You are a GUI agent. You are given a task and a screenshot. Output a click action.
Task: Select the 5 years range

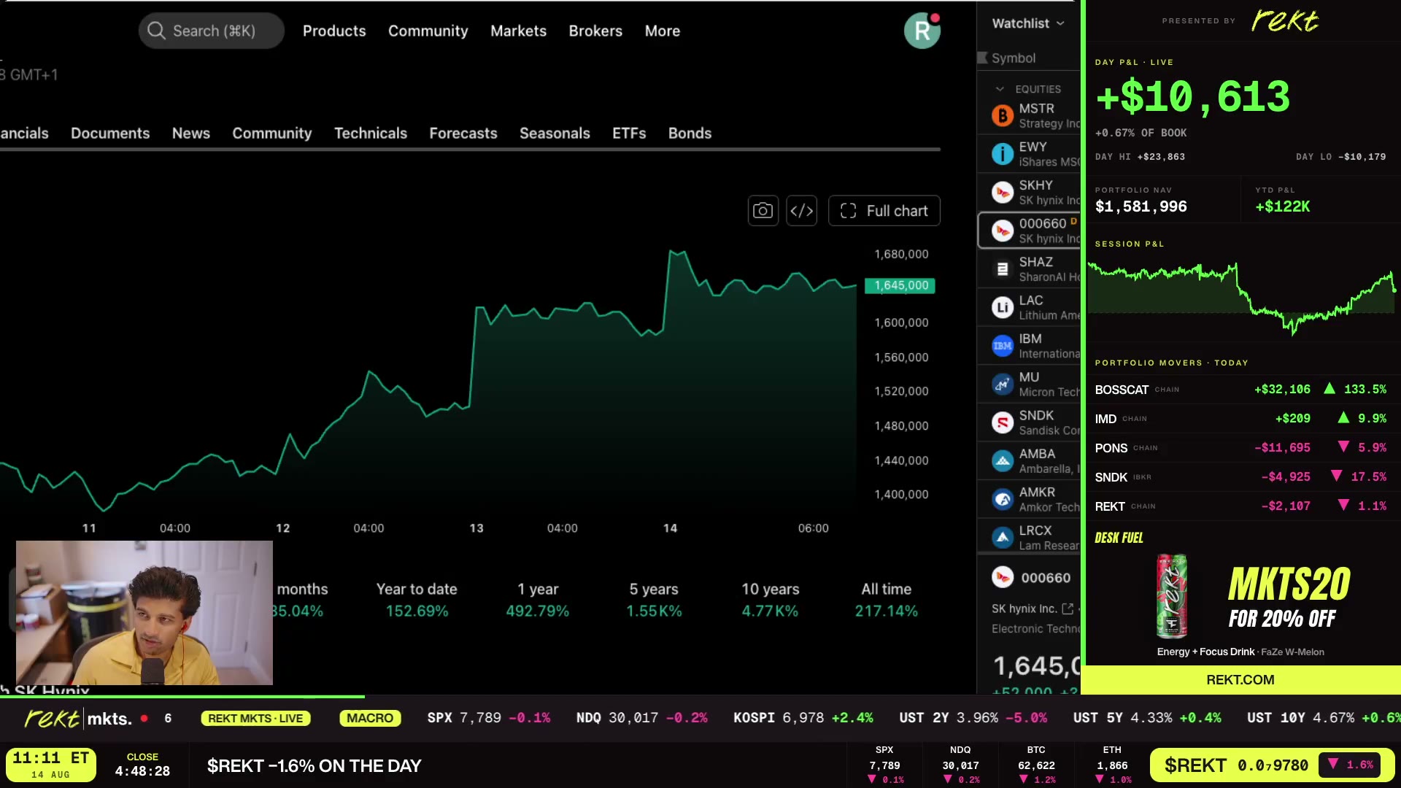coord(654,600)
